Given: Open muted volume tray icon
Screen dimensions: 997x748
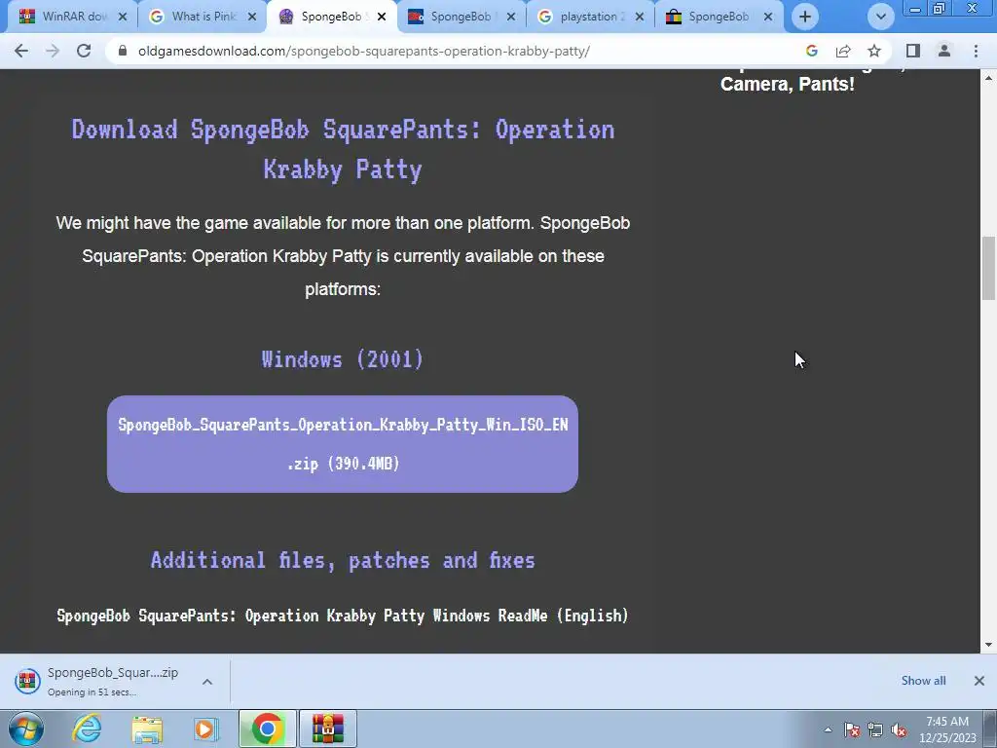Looking at the screenshot, I should click(899, 729).
